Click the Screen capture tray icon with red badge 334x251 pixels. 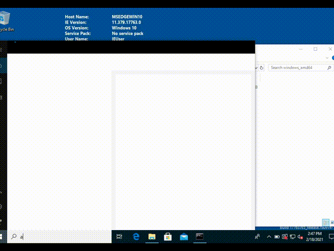coord(284,237)
